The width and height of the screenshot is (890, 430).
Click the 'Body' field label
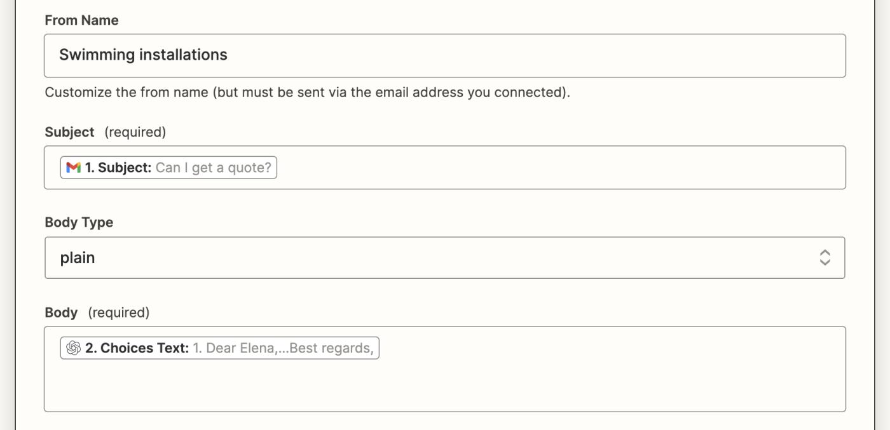point(61,312)
